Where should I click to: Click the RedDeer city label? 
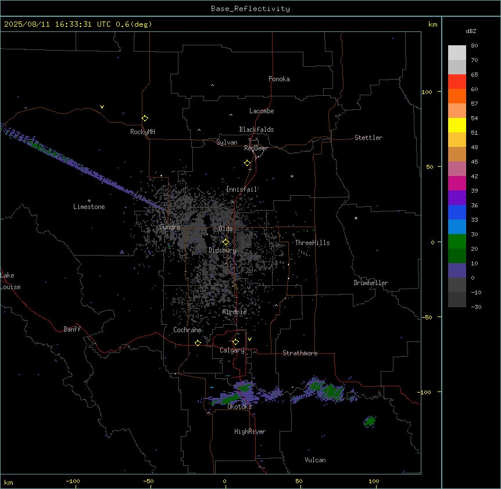tap(256, 148)
